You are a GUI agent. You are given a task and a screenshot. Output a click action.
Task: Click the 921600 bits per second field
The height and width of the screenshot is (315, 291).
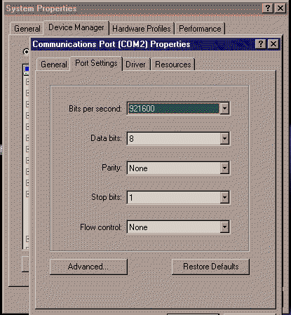click(x=174, y=109)
